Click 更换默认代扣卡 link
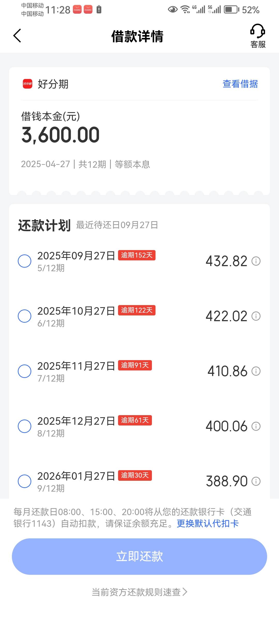This screenshot has height=620, width=279. [x=207, y=523]
